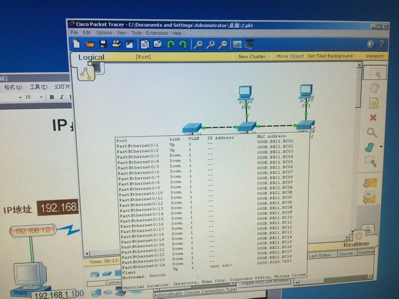399x299 pixels.
Task: Toggle bold formatting in the background window
Action: click(51, 97)
